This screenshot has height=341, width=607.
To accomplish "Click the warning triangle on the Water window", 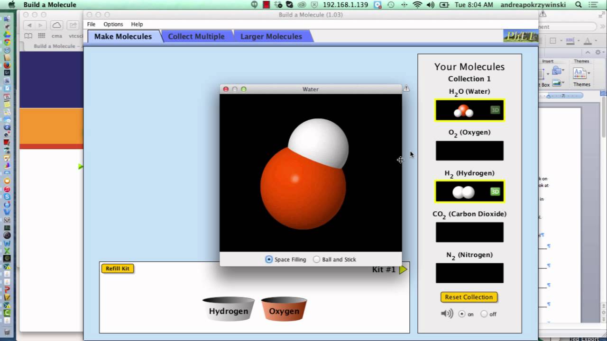I will (406, 88).
